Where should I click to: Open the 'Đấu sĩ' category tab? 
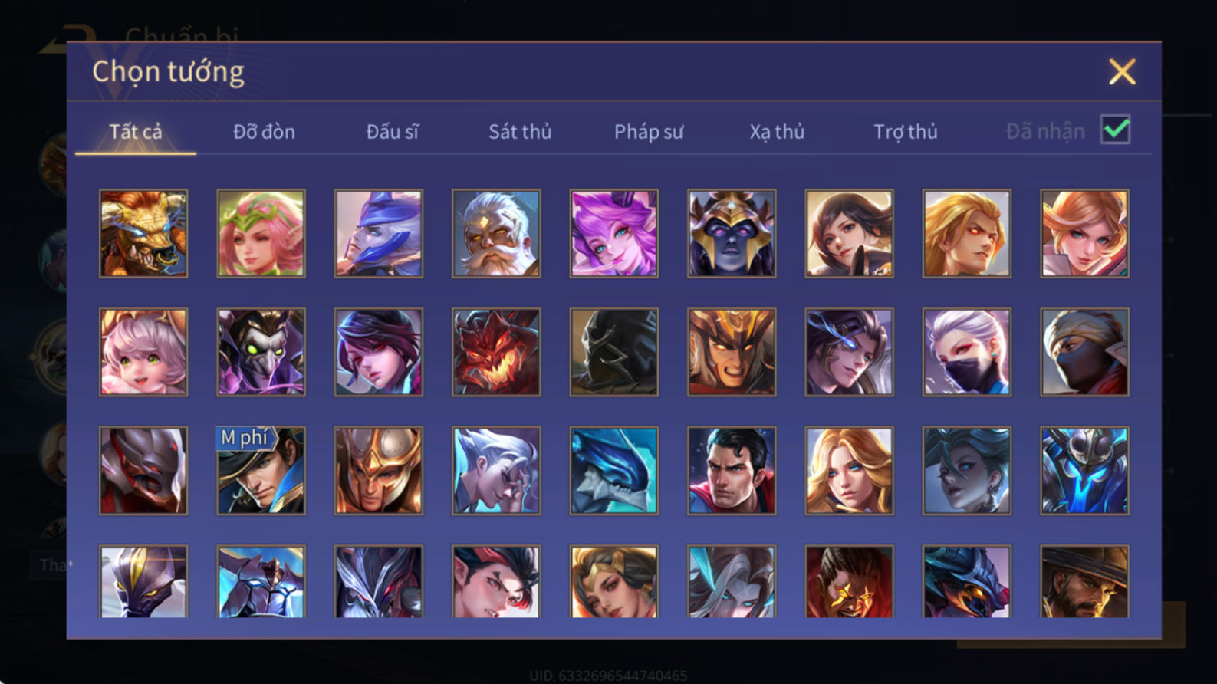coord(392,132)
